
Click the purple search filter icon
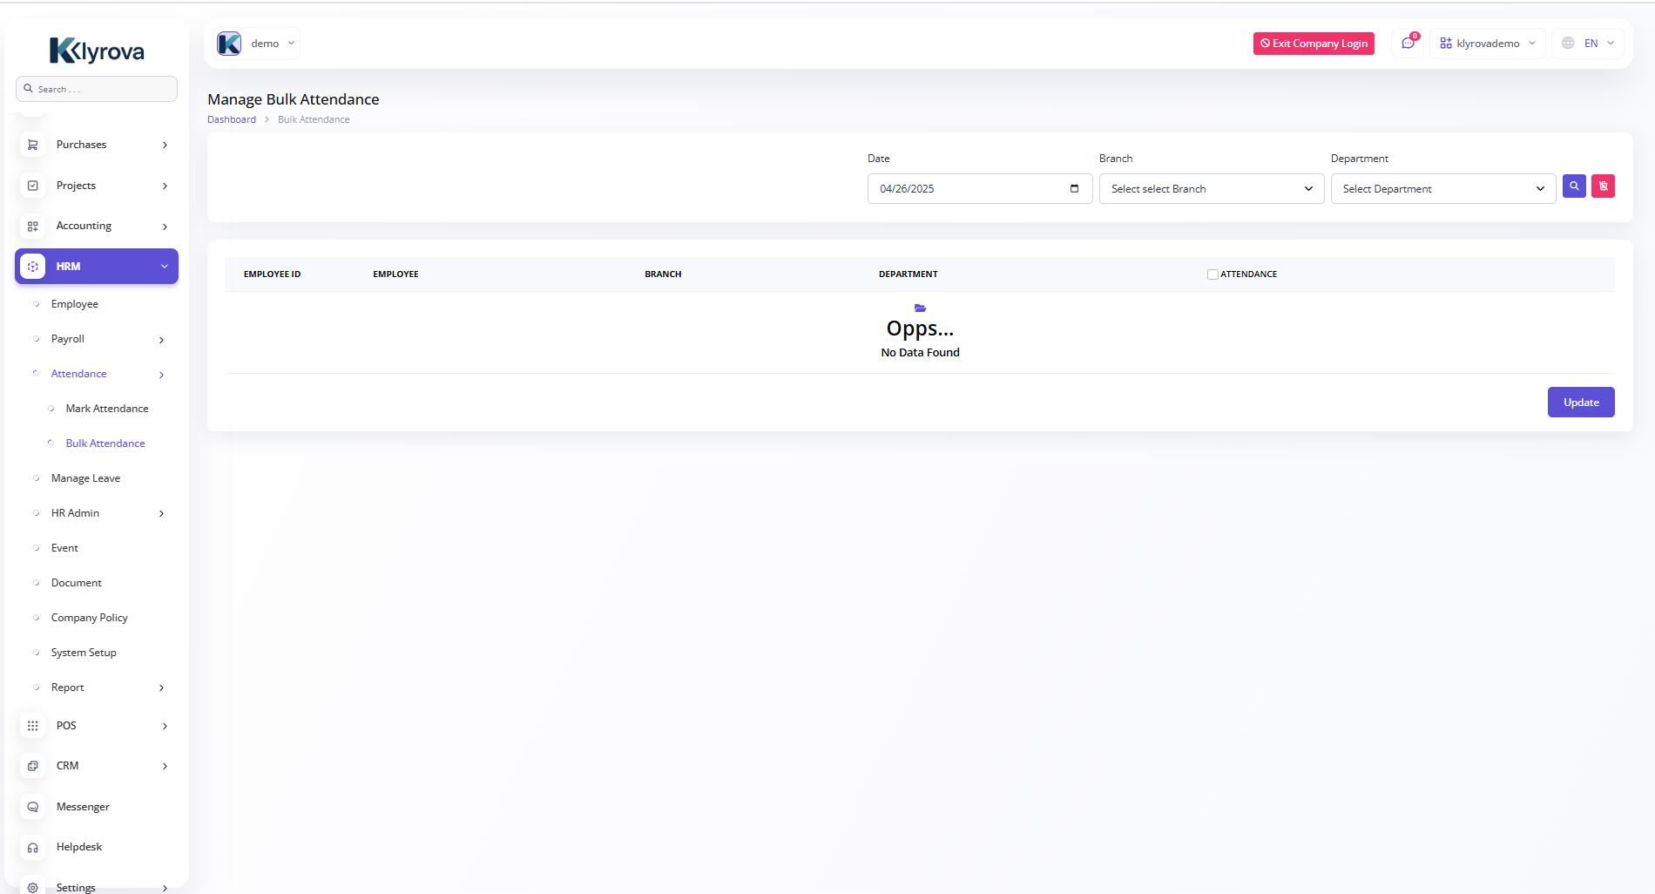click(x=1573, y=186)
